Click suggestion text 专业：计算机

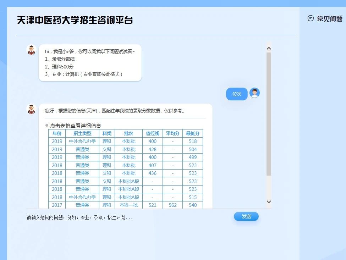pos(65,74)
